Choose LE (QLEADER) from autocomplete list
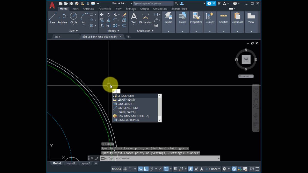 [x=135, y=96]
